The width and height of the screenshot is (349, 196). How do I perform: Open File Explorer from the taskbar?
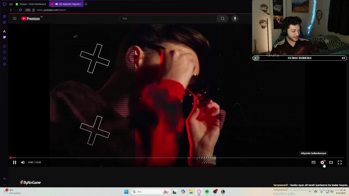point(191,192)
